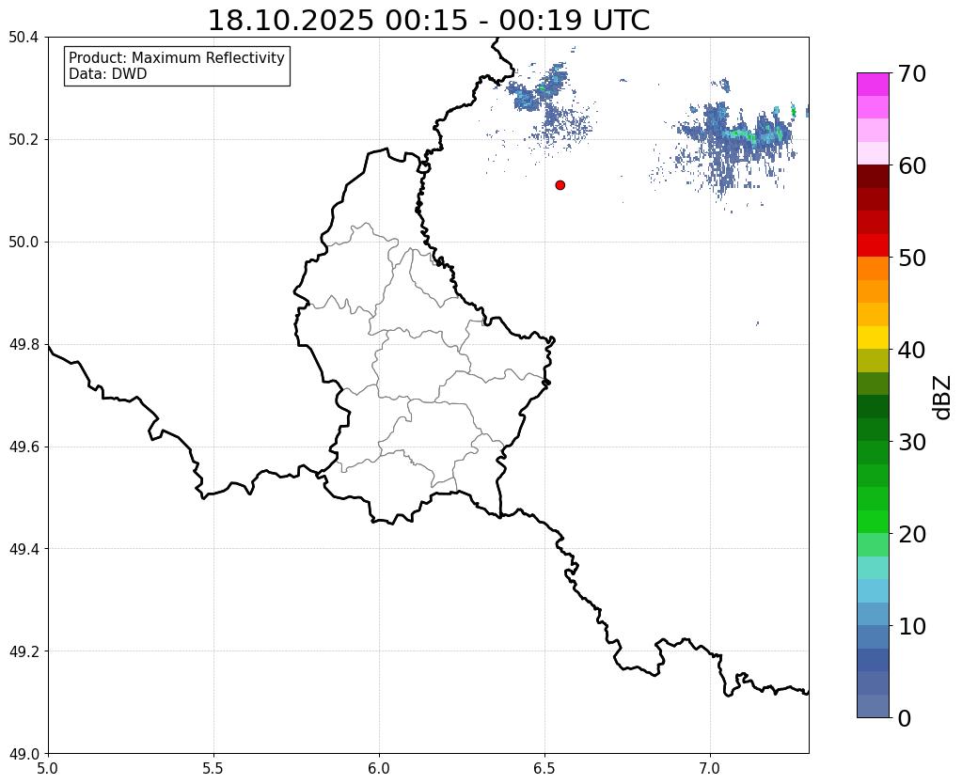Click the 60 dBZ colorbar label
This screenshot has height=784, width=962.
[912, 165]
